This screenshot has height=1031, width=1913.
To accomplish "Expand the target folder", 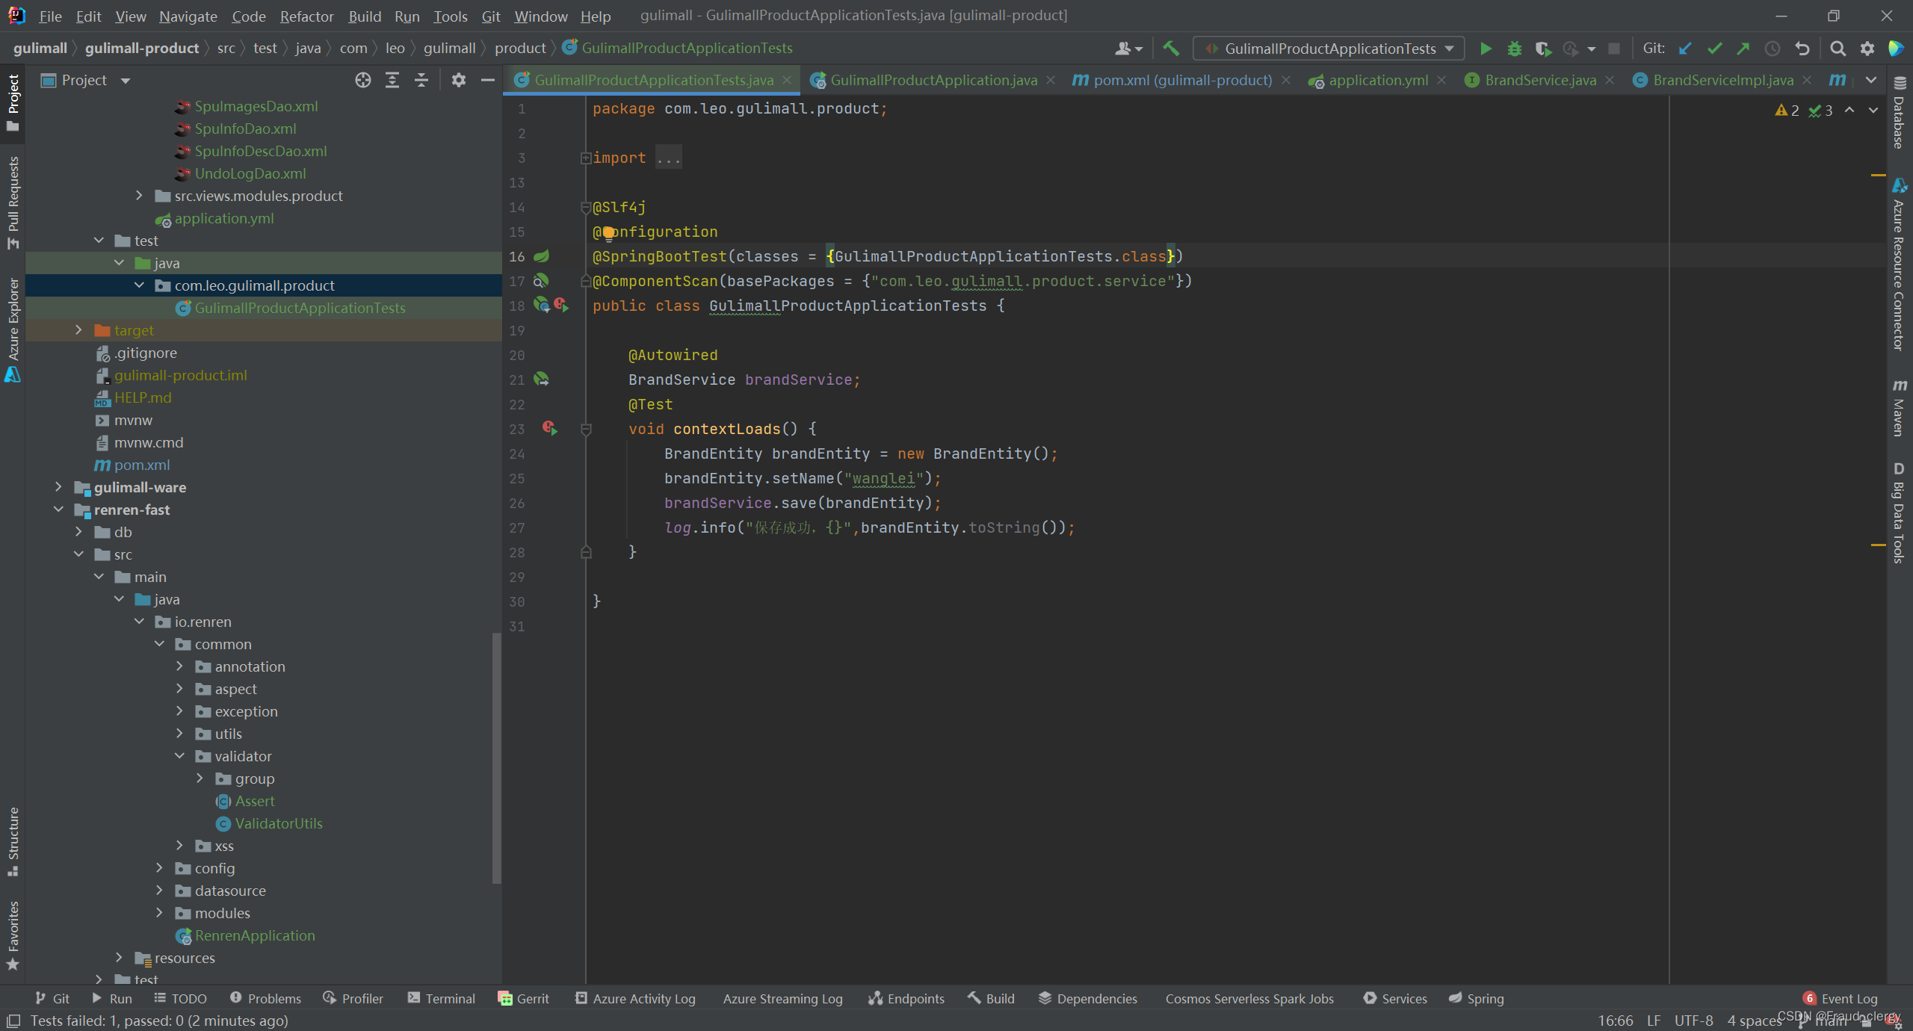I will (x=79, y=330).
